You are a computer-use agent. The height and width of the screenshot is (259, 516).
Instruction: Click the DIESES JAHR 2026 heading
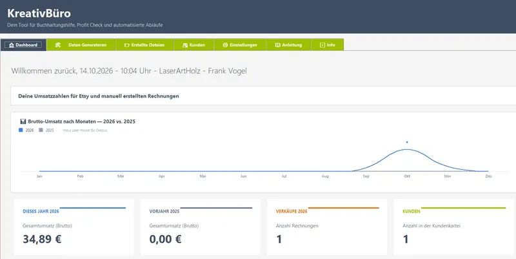pos(41,211)
